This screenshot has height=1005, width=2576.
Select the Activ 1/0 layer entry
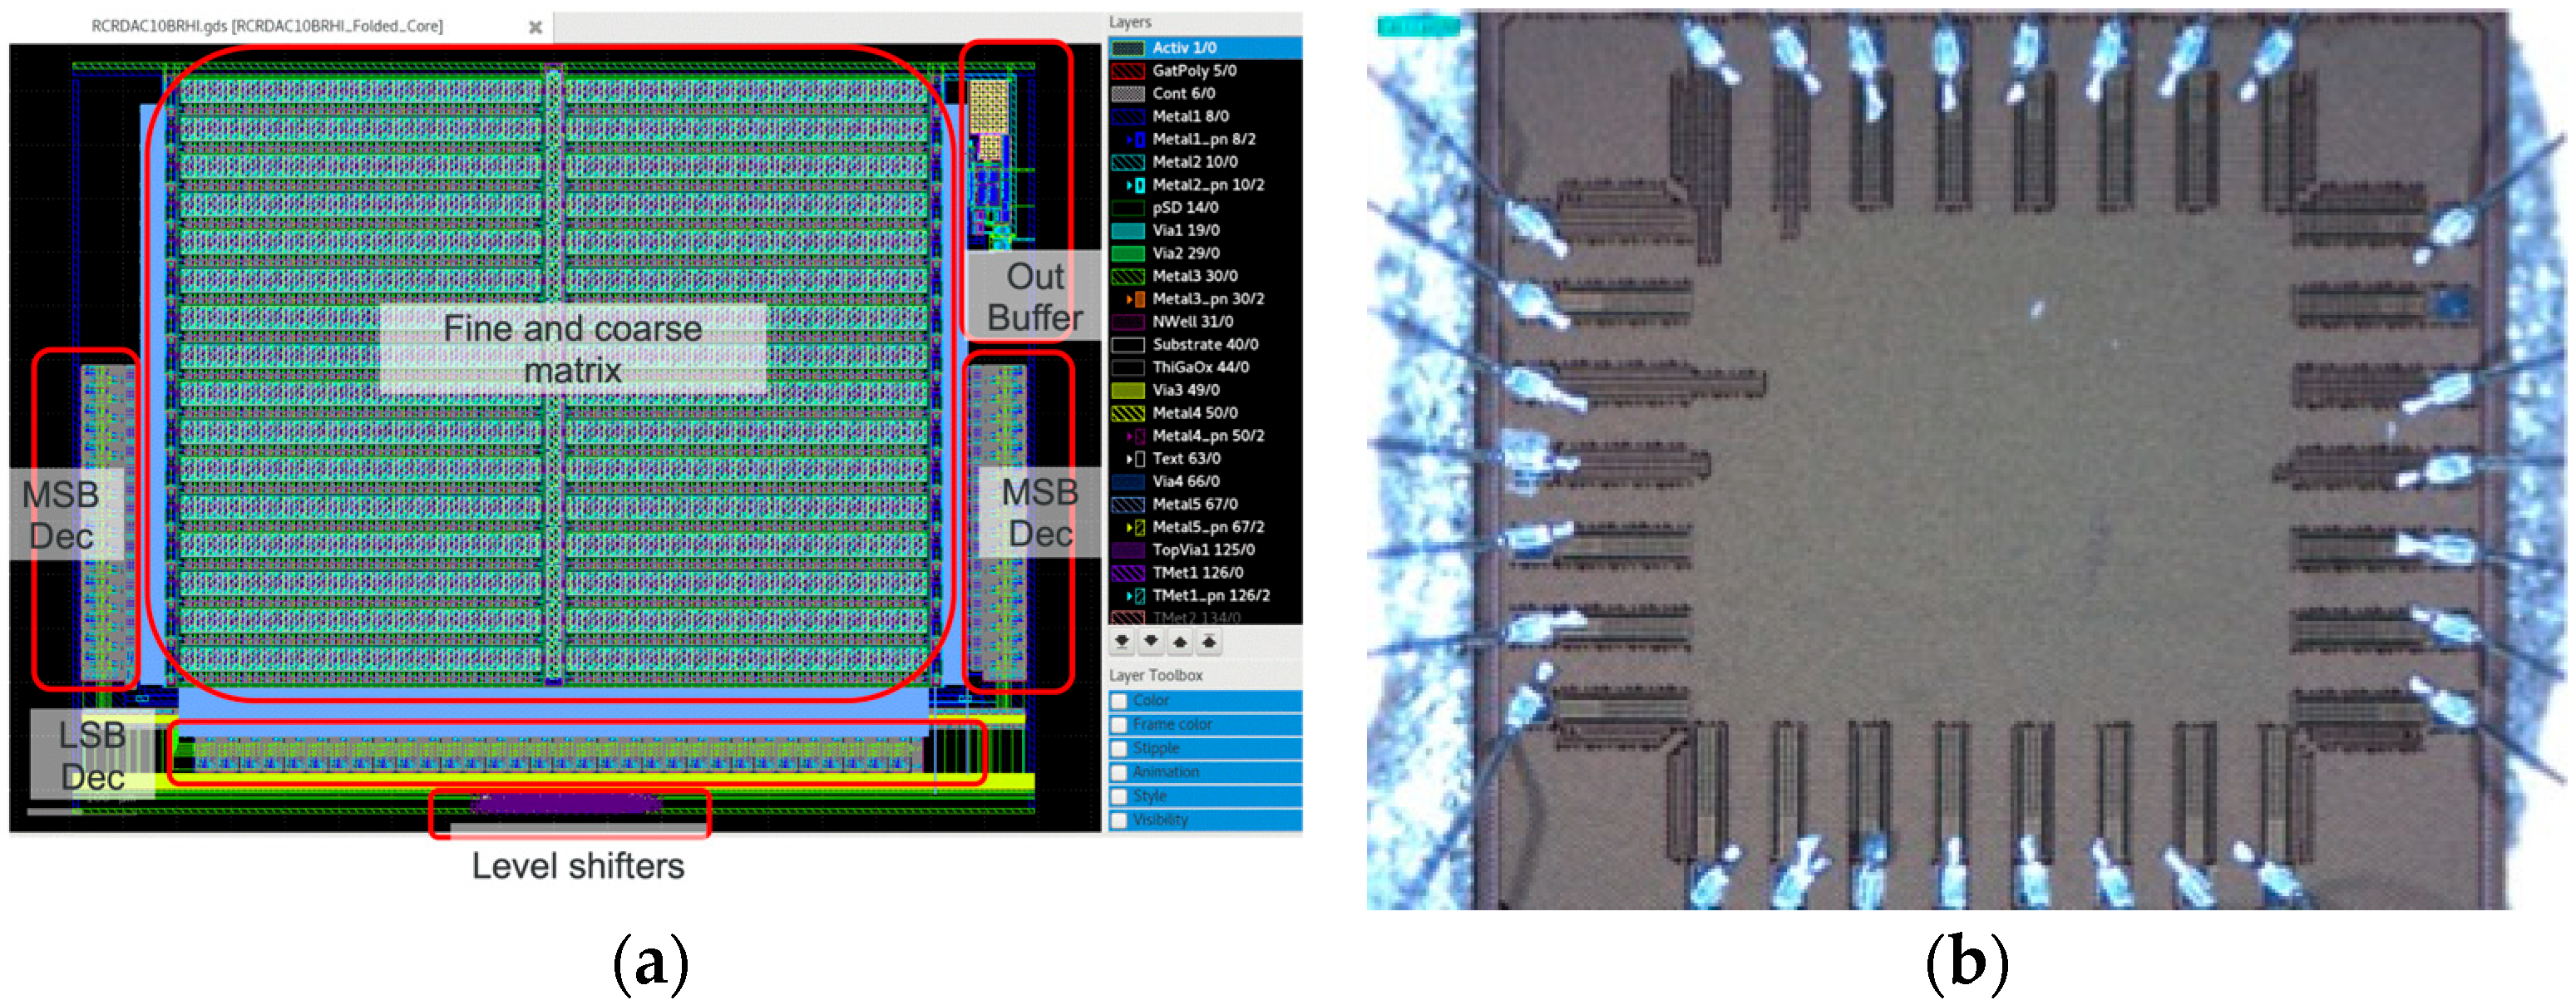click(x=1184, y=48)
